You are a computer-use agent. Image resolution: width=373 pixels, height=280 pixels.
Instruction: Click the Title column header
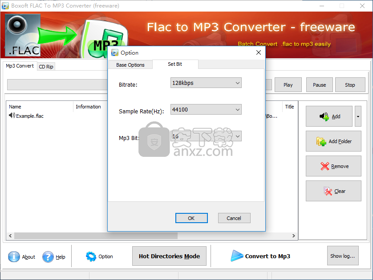[289, 107]
